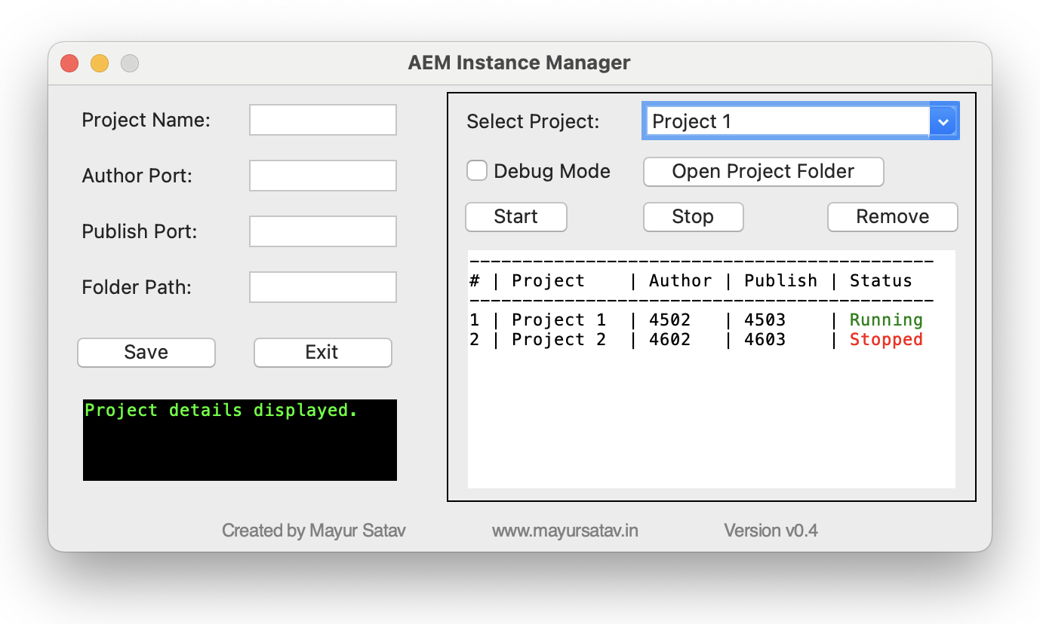Enable Debug Mode
This screenshot has width=1040, height=624.
click(x=476, y=170)
